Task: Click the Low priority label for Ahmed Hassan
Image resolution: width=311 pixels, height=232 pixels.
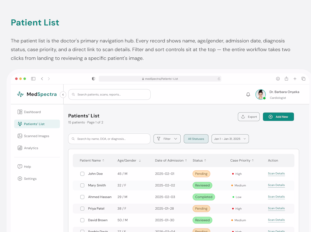Action: pos(237,197)
